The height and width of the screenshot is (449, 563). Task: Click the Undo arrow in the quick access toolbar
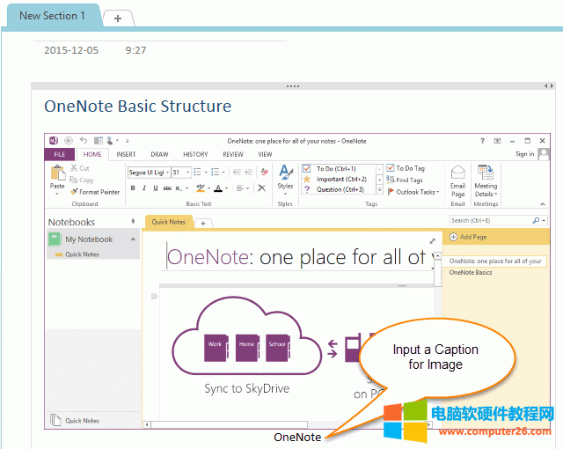click(x=84, y=140)
